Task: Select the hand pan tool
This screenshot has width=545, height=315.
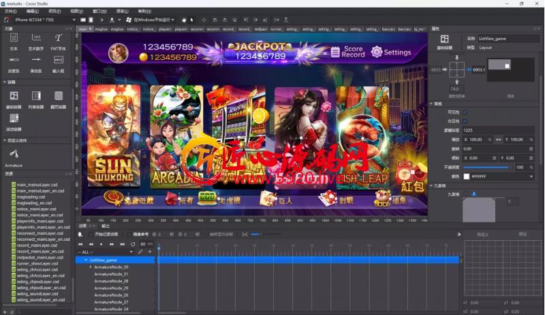Action: (x=184, y=20)
